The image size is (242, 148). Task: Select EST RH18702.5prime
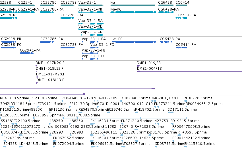[x=150, y=110]
